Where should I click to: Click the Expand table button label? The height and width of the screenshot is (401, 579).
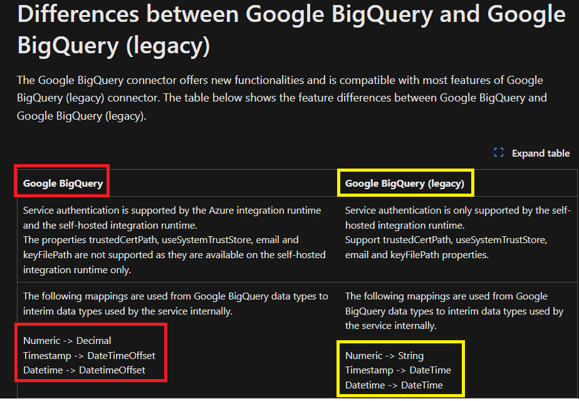(540, 154)
